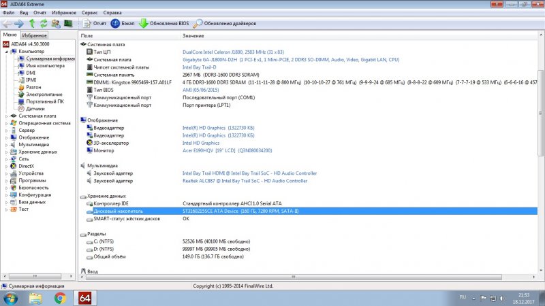Click the Windows Start button
Viewport: 545px width, 306px height.
pyautogui.click(x=11, y=298)
